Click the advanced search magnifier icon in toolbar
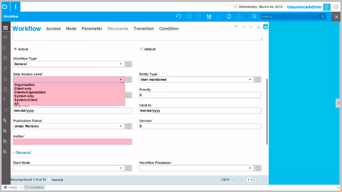The image size is (342, 192). click(x=254, y=16)
